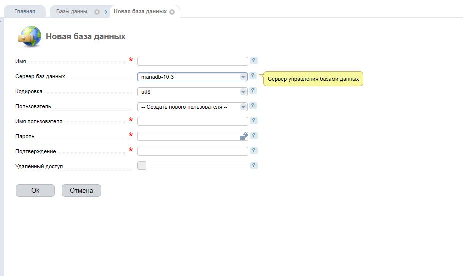
Task: Click help icon beside Удалённый доступ
Action: [254, 166]
